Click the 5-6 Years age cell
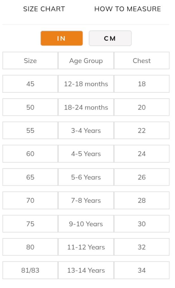 coord(86,177)
